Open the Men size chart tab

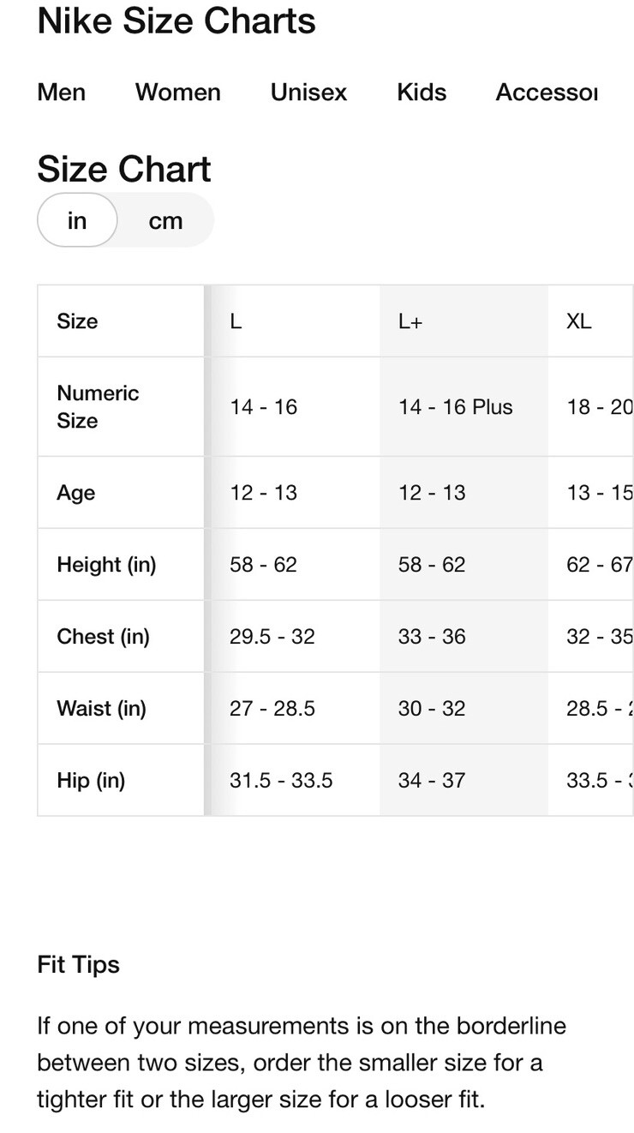(x=62, y=93)
